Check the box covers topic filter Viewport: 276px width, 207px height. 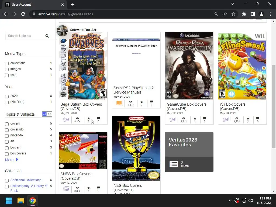click(7, 154)
